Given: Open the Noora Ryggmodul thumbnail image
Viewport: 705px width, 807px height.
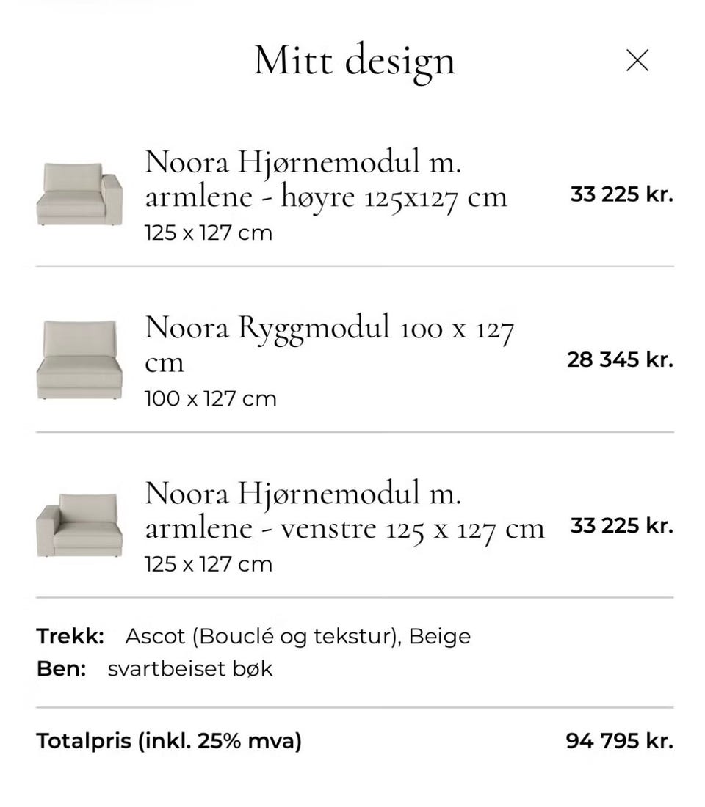Looking at the screenshot, I should click(79, 359).
